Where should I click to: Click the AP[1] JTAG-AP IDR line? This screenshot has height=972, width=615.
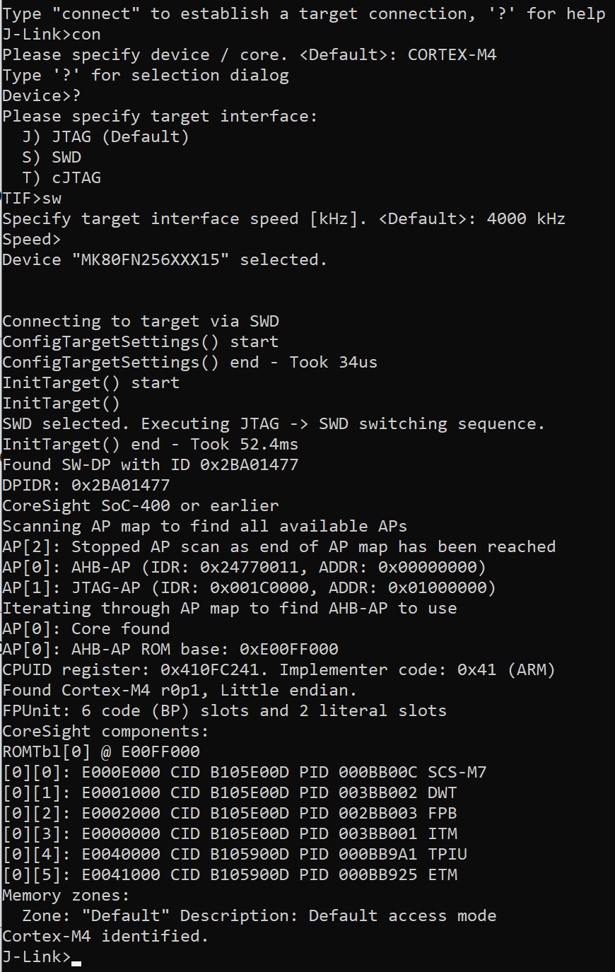249,588
